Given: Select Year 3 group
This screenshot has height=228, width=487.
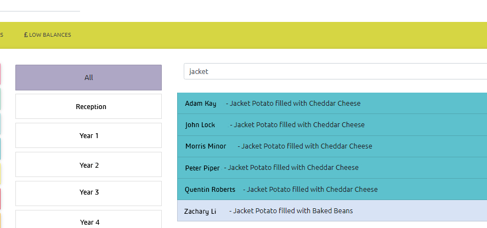Looking at the screenshot, I should click(x=88, y=192).
